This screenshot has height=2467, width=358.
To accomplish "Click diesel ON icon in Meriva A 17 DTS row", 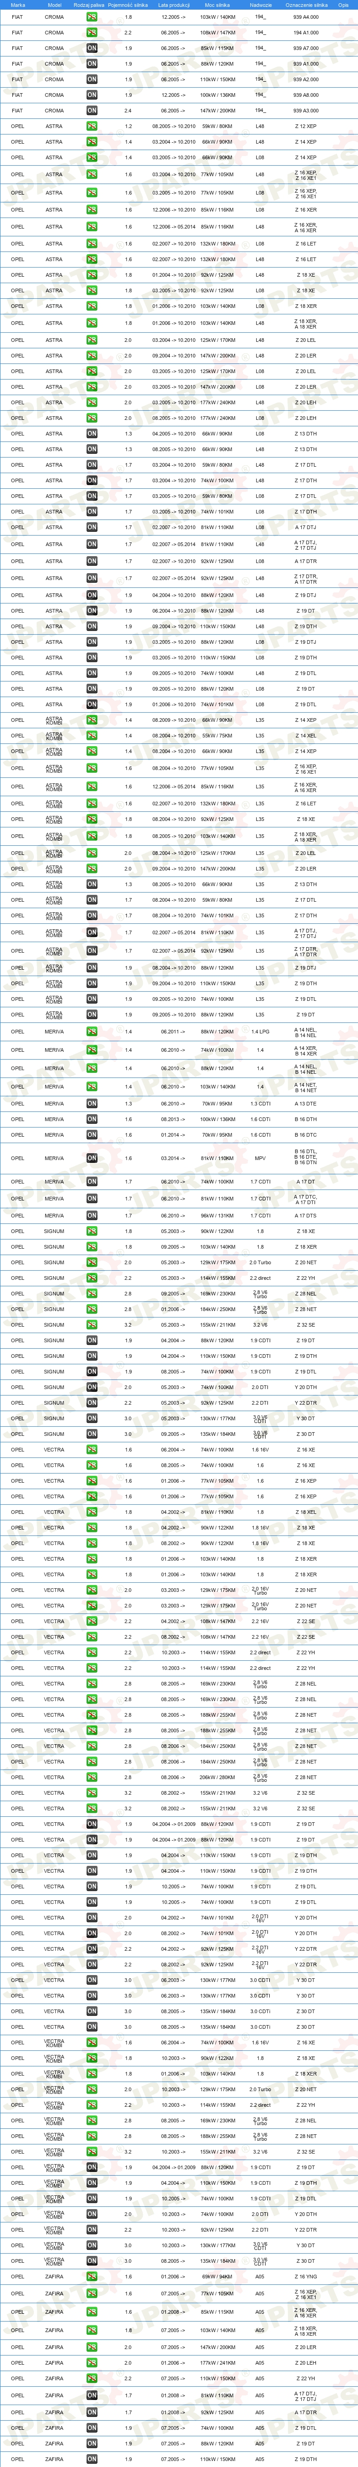I will point(92,1215).
